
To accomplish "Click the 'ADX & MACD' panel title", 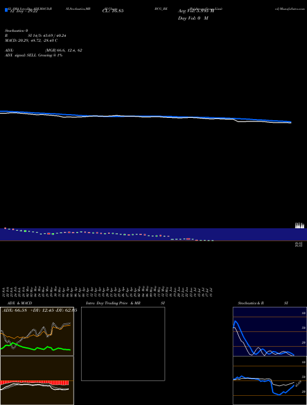I will (20, 303).
